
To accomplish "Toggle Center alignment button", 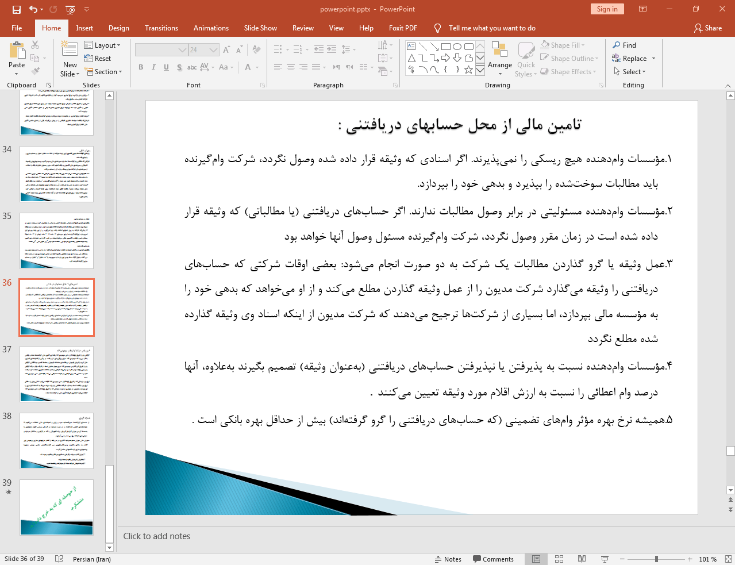I will (x=291, y=67).
